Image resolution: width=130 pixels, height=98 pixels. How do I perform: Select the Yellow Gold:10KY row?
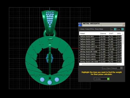(x=100, y=39)
